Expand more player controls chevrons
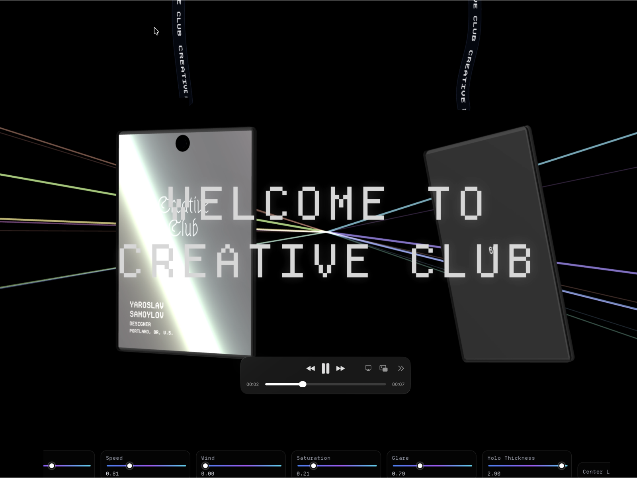 point(401,368)
